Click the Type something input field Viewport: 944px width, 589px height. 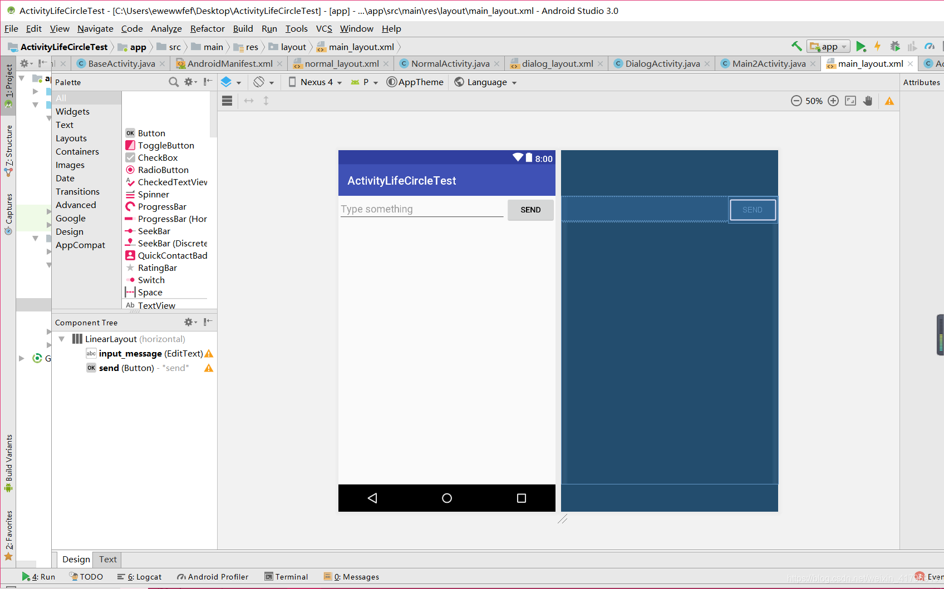tap(422, 209)
